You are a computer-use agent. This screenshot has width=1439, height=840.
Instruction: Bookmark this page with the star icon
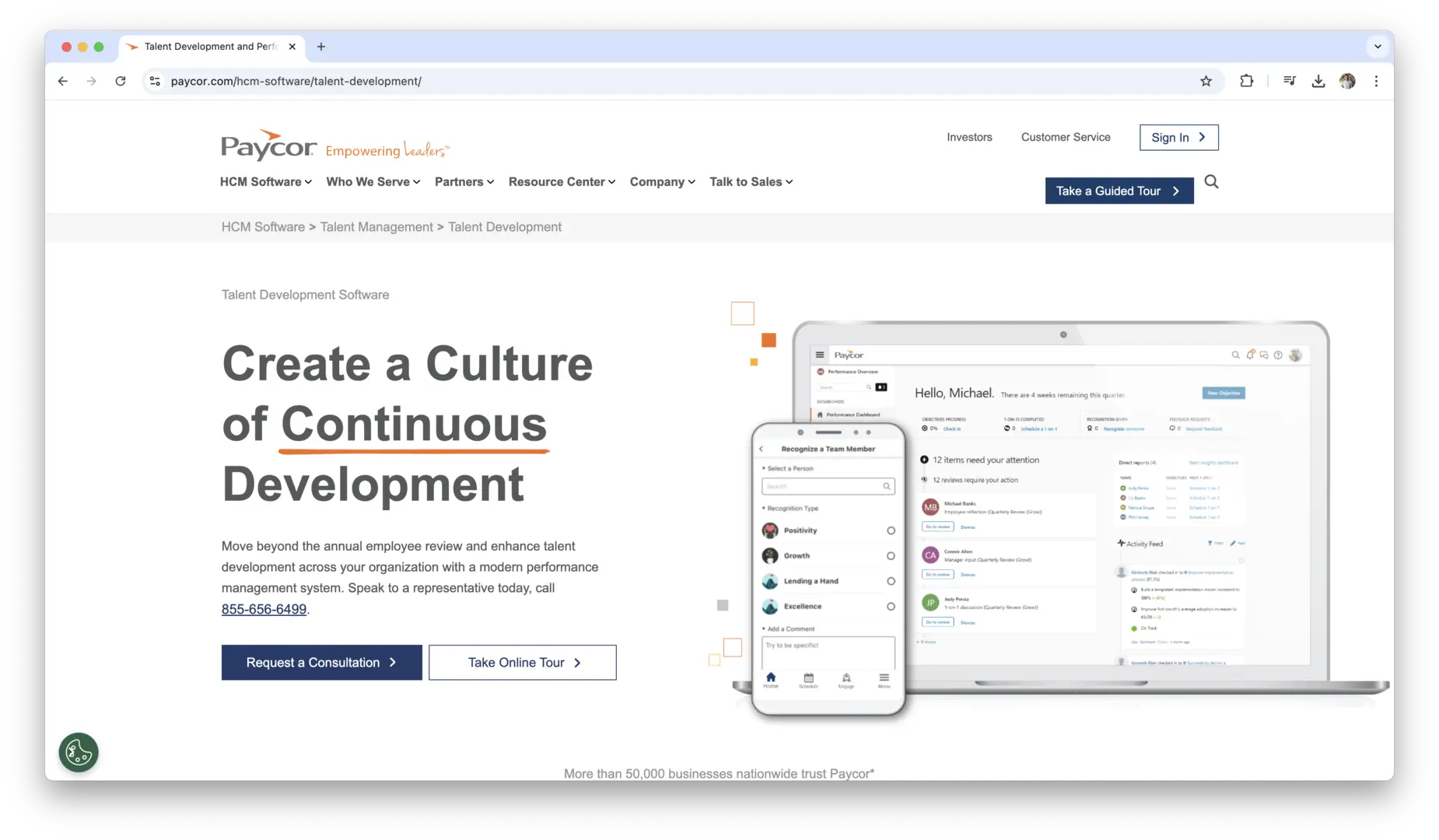pyautogui.click(x=1206, y=81)
